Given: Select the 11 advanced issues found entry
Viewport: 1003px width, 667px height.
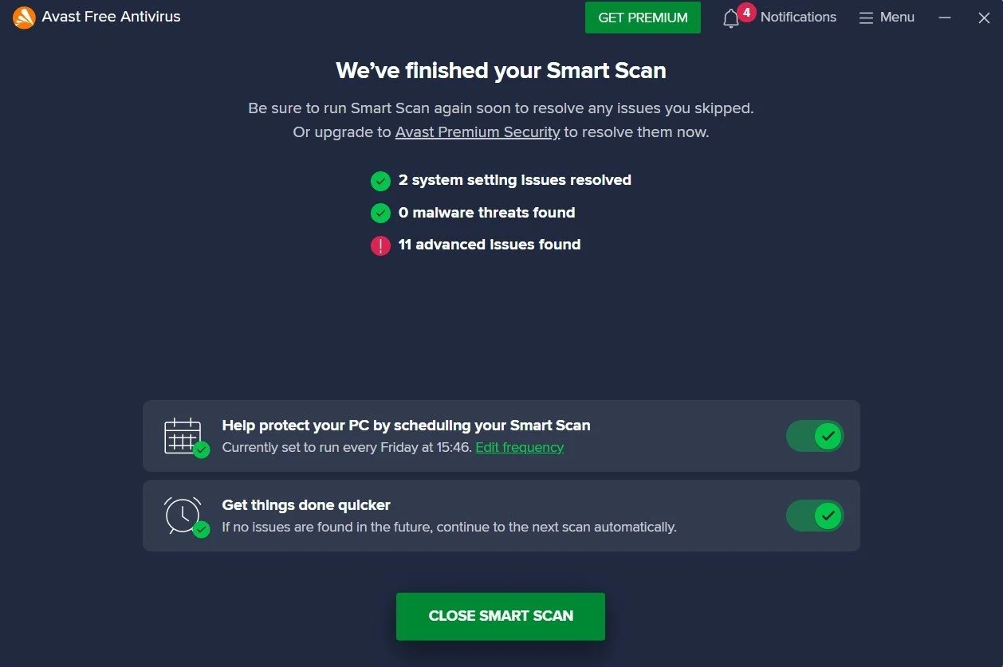Looking at the screenshot, I should pos(490,245).
